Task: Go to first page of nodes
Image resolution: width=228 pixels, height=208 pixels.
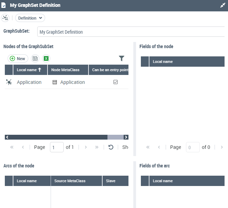Action: (x=12, y=147)
